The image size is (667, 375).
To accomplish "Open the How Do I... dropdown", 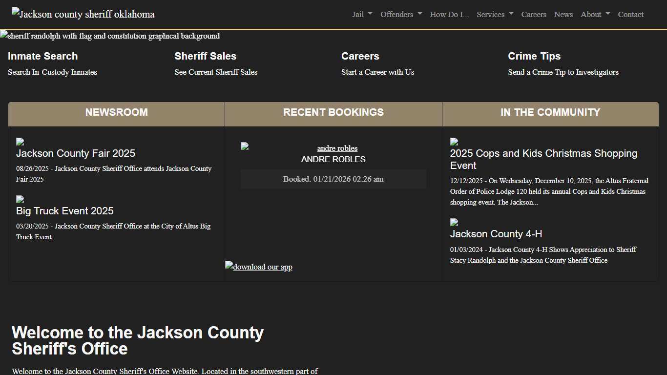I will (x=449, y=14).
